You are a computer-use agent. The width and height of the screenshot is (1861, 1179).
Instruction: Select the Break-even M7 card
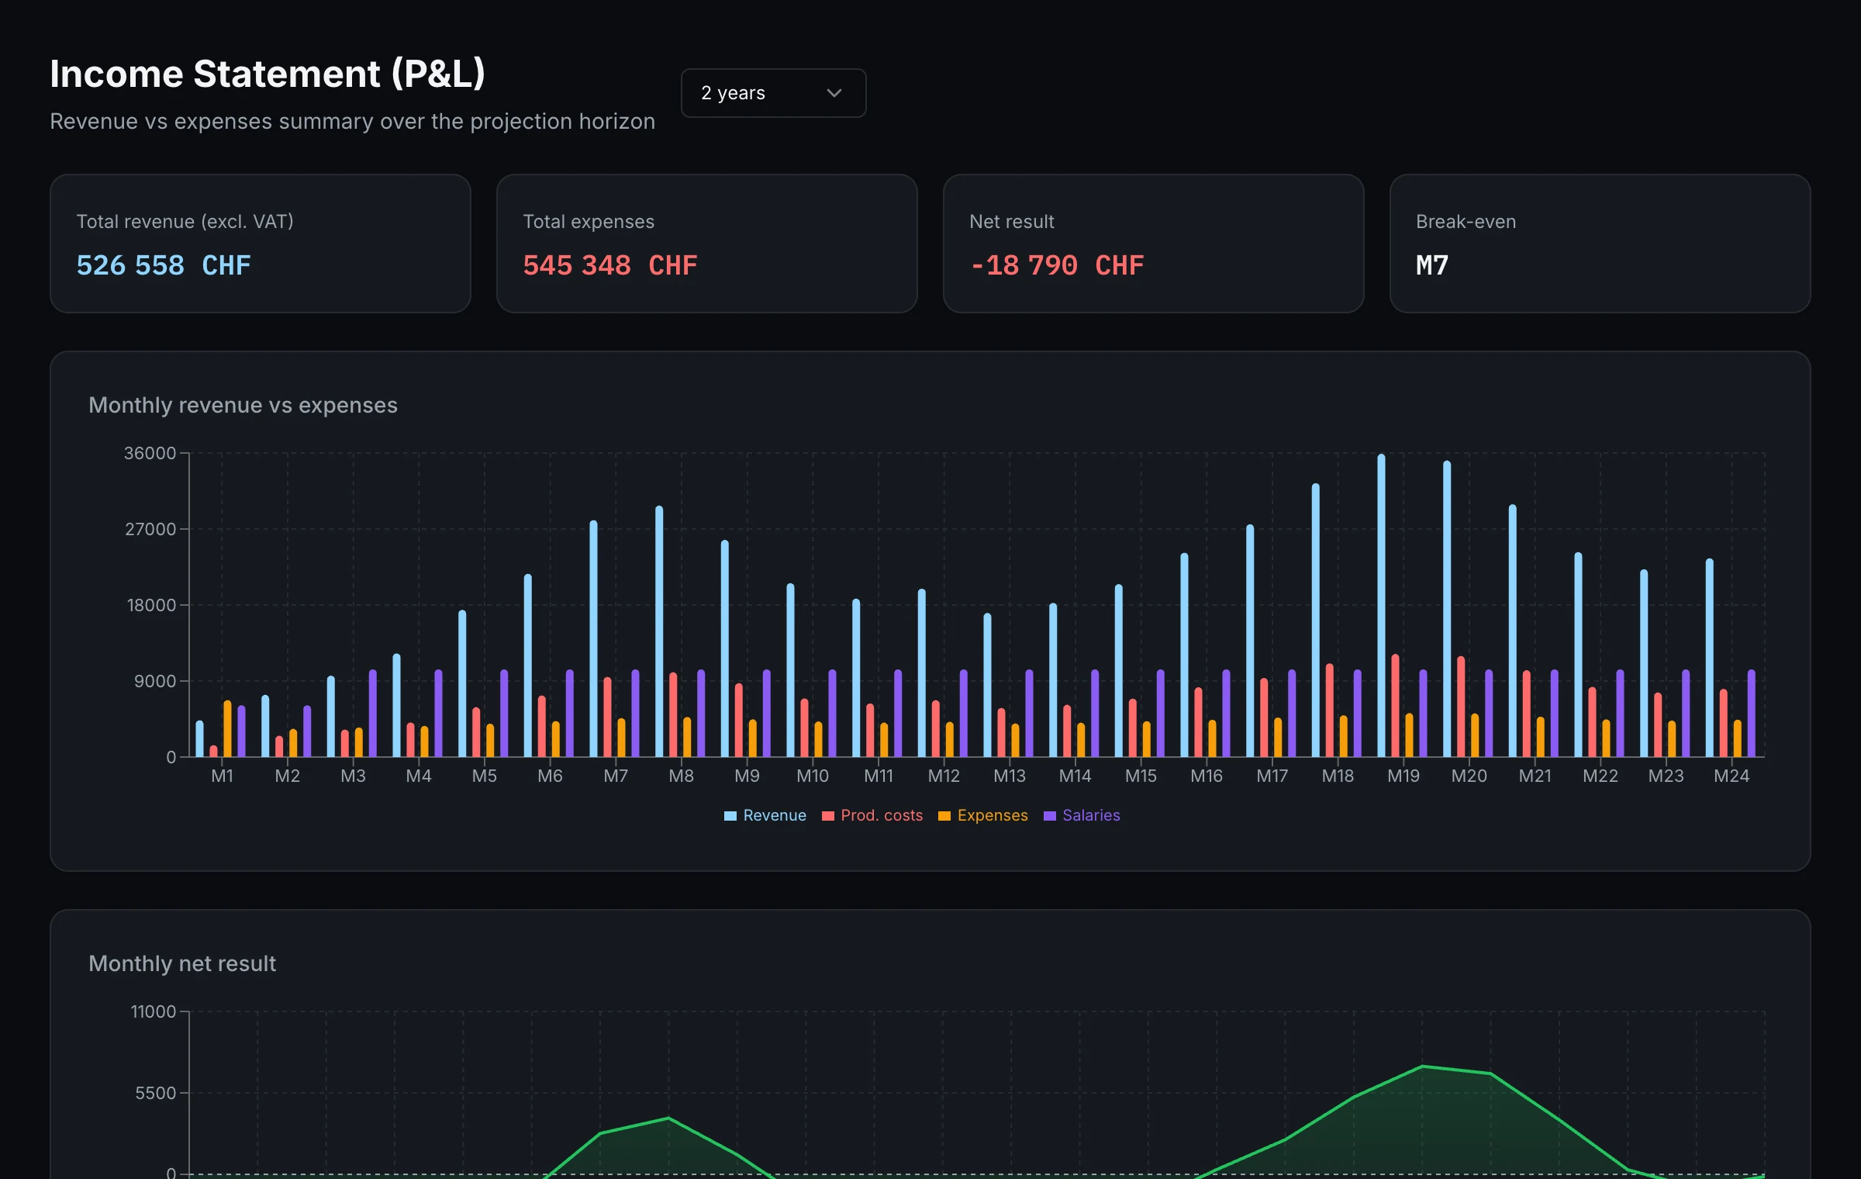click(x=1600, y=244)
